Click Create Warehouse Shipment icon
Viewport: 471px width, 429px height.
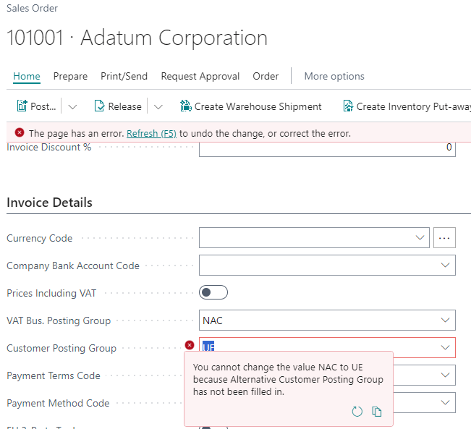pyautogui.click(x=185, y=106)
